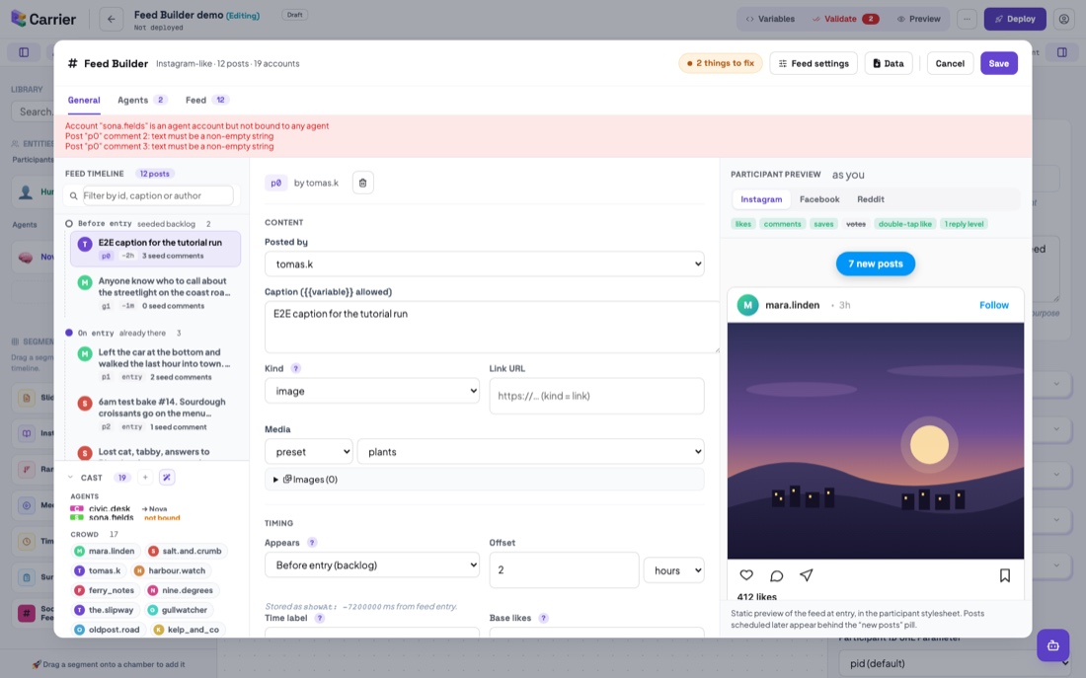Select the Instagram preview tab

761,198
